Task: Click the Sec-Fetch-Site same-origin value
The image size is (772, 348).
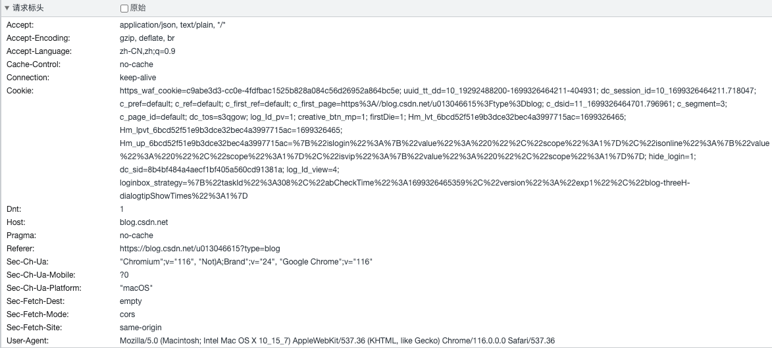Action: (x=140, y=328)
